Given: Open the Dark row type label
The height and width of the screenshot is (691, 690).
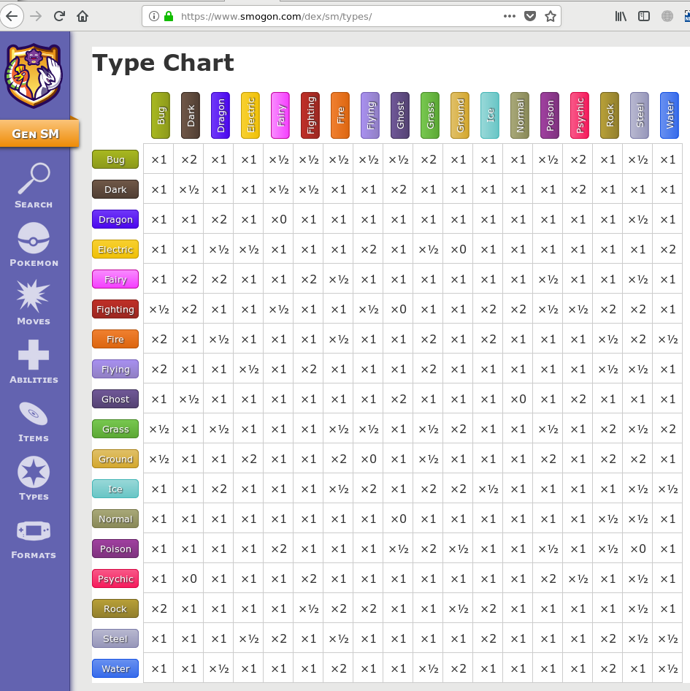Looking at the screenshot, I should tap(115, 189).
